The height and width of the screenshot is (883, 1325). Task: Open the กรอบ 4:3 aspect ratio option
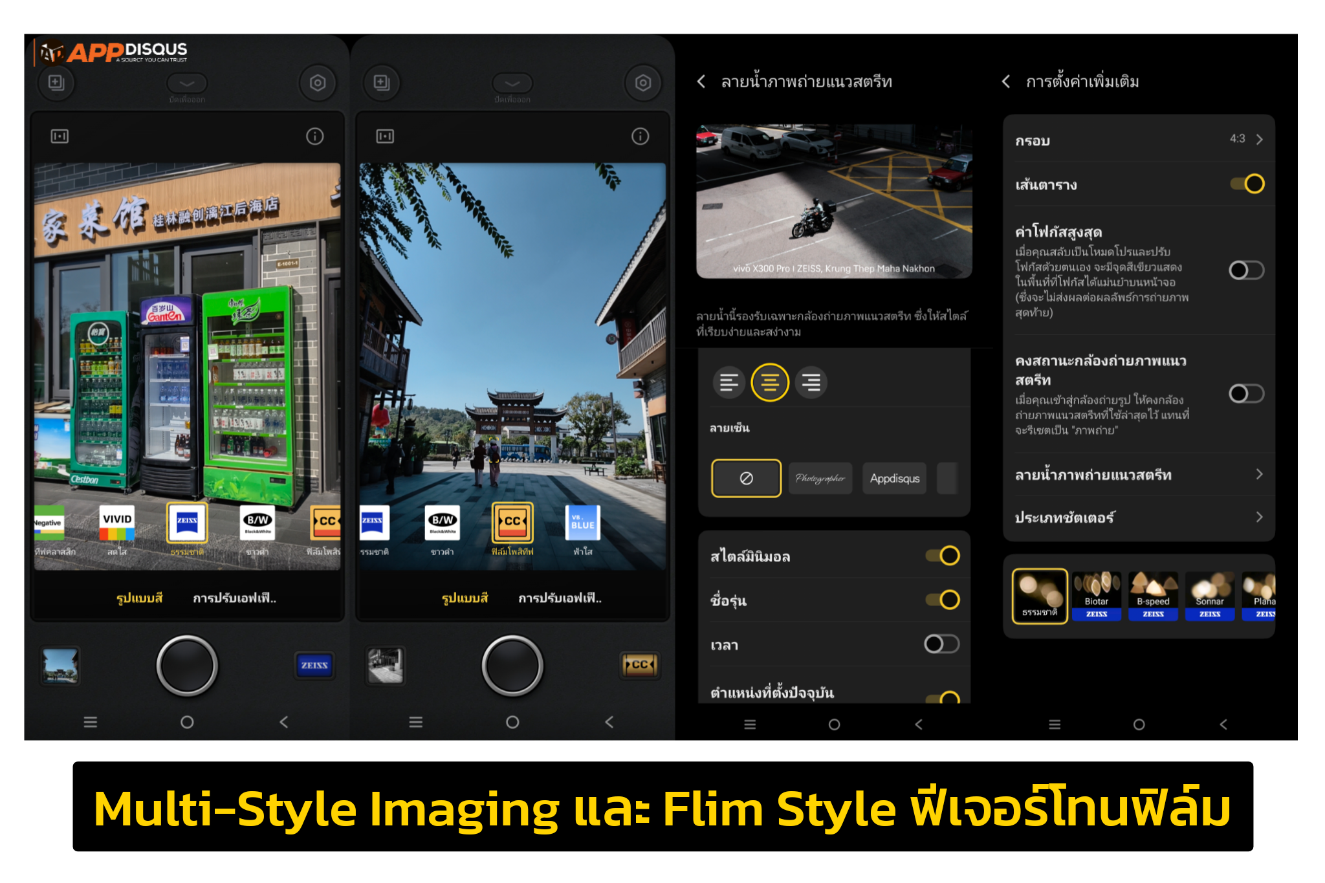pyautogui.click(x=1139, y=140)
